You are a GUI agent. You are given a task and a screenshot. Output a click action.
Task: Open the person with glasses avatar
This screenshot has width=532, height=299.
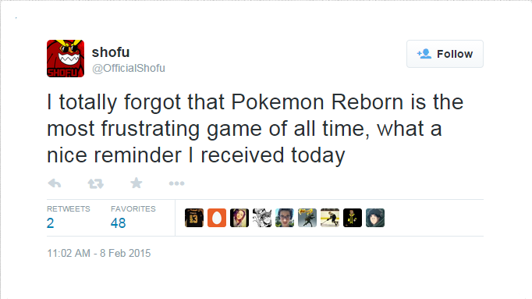point(285,218)
